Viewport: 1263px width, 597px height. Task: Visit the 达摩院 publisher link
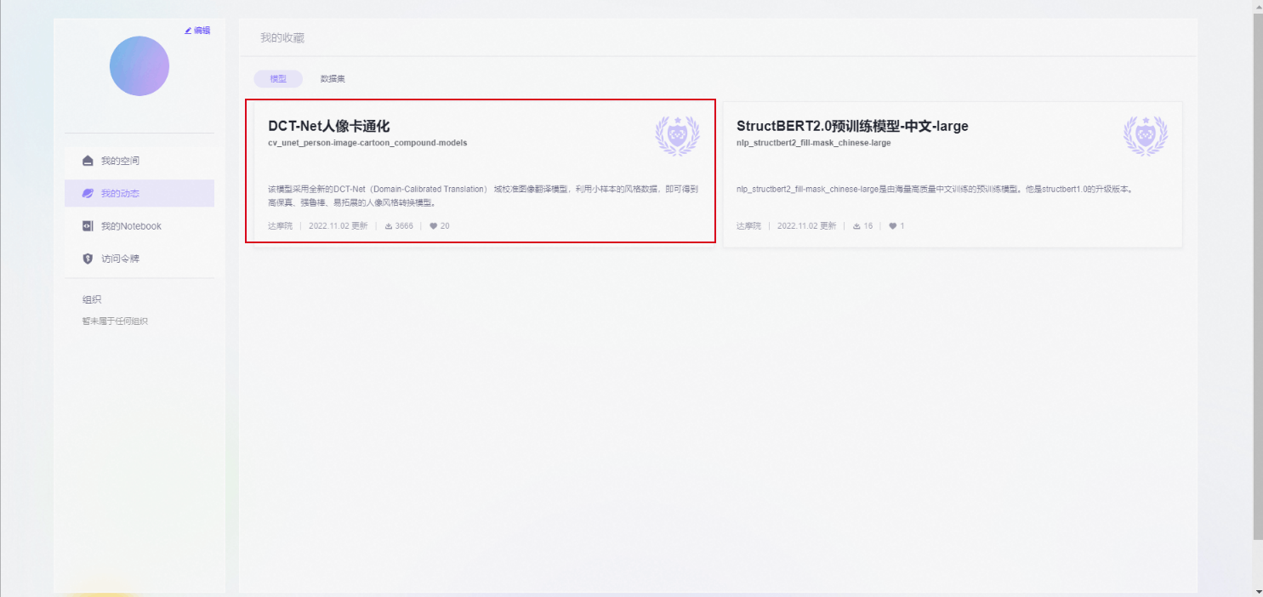280,226
